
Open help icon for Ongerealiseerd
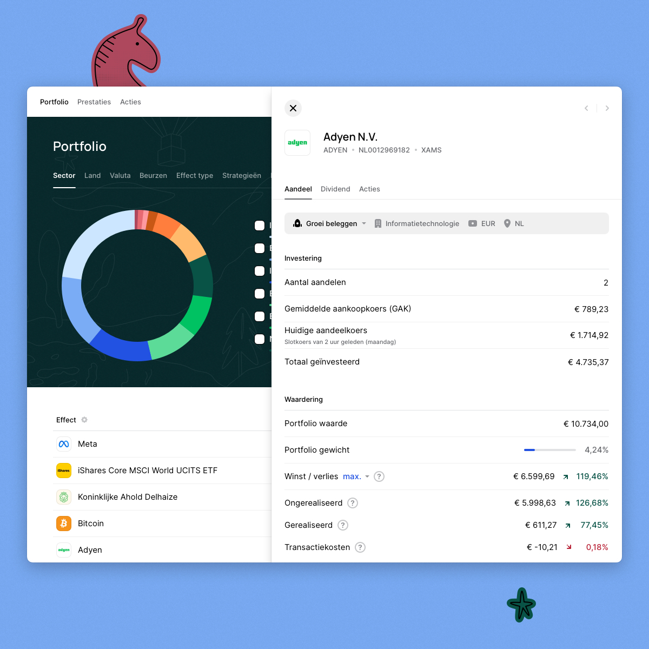[353, 503]
